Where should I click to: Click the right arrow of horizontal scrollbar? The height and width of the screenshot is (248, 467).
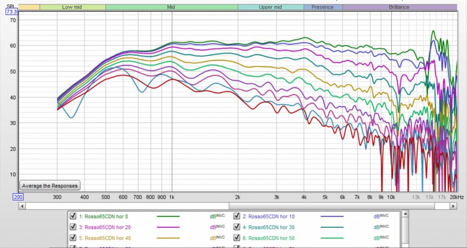point(453,206)
